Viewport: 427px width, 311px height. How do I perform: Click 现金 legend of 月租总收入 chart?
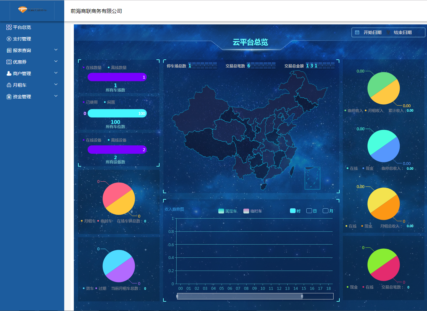pos(367,226)
